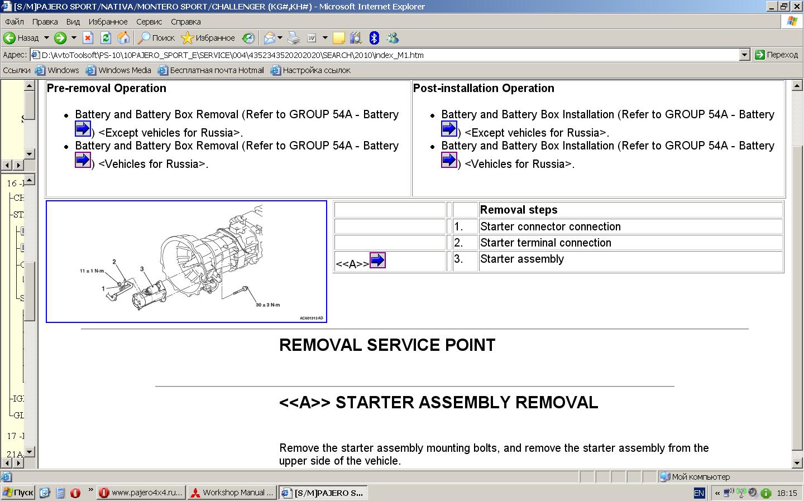
Task: Follow the Battery Removal link arrow for Russia vehicles
Action: [x=83, y=161]
